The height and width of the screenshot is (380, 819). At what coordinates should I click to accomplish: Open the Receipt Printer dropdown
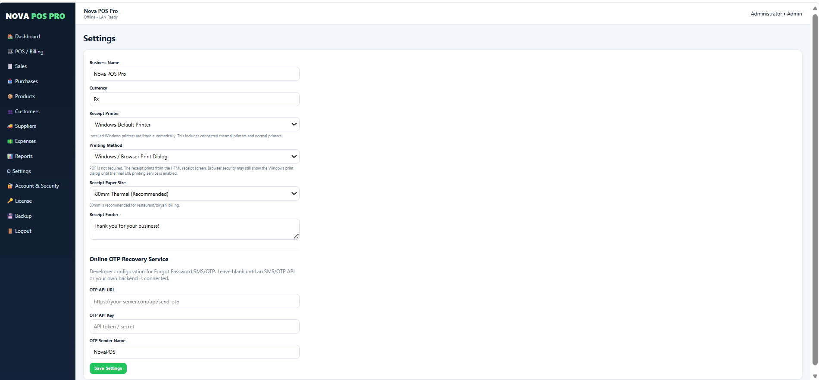(x=194, y=124)
